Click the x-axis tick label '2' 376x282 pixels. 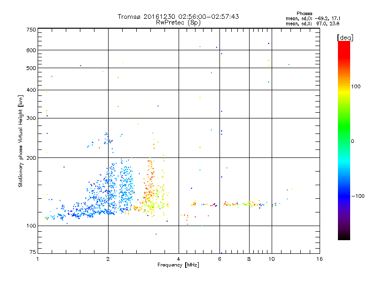(x=108, y=259)
